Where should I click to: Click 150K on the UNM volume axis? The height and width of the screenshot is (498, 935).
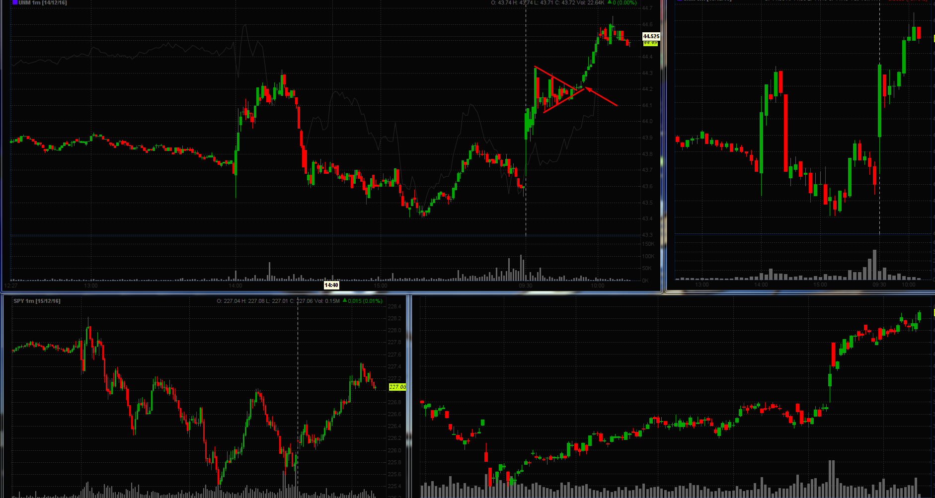[648, 244]
